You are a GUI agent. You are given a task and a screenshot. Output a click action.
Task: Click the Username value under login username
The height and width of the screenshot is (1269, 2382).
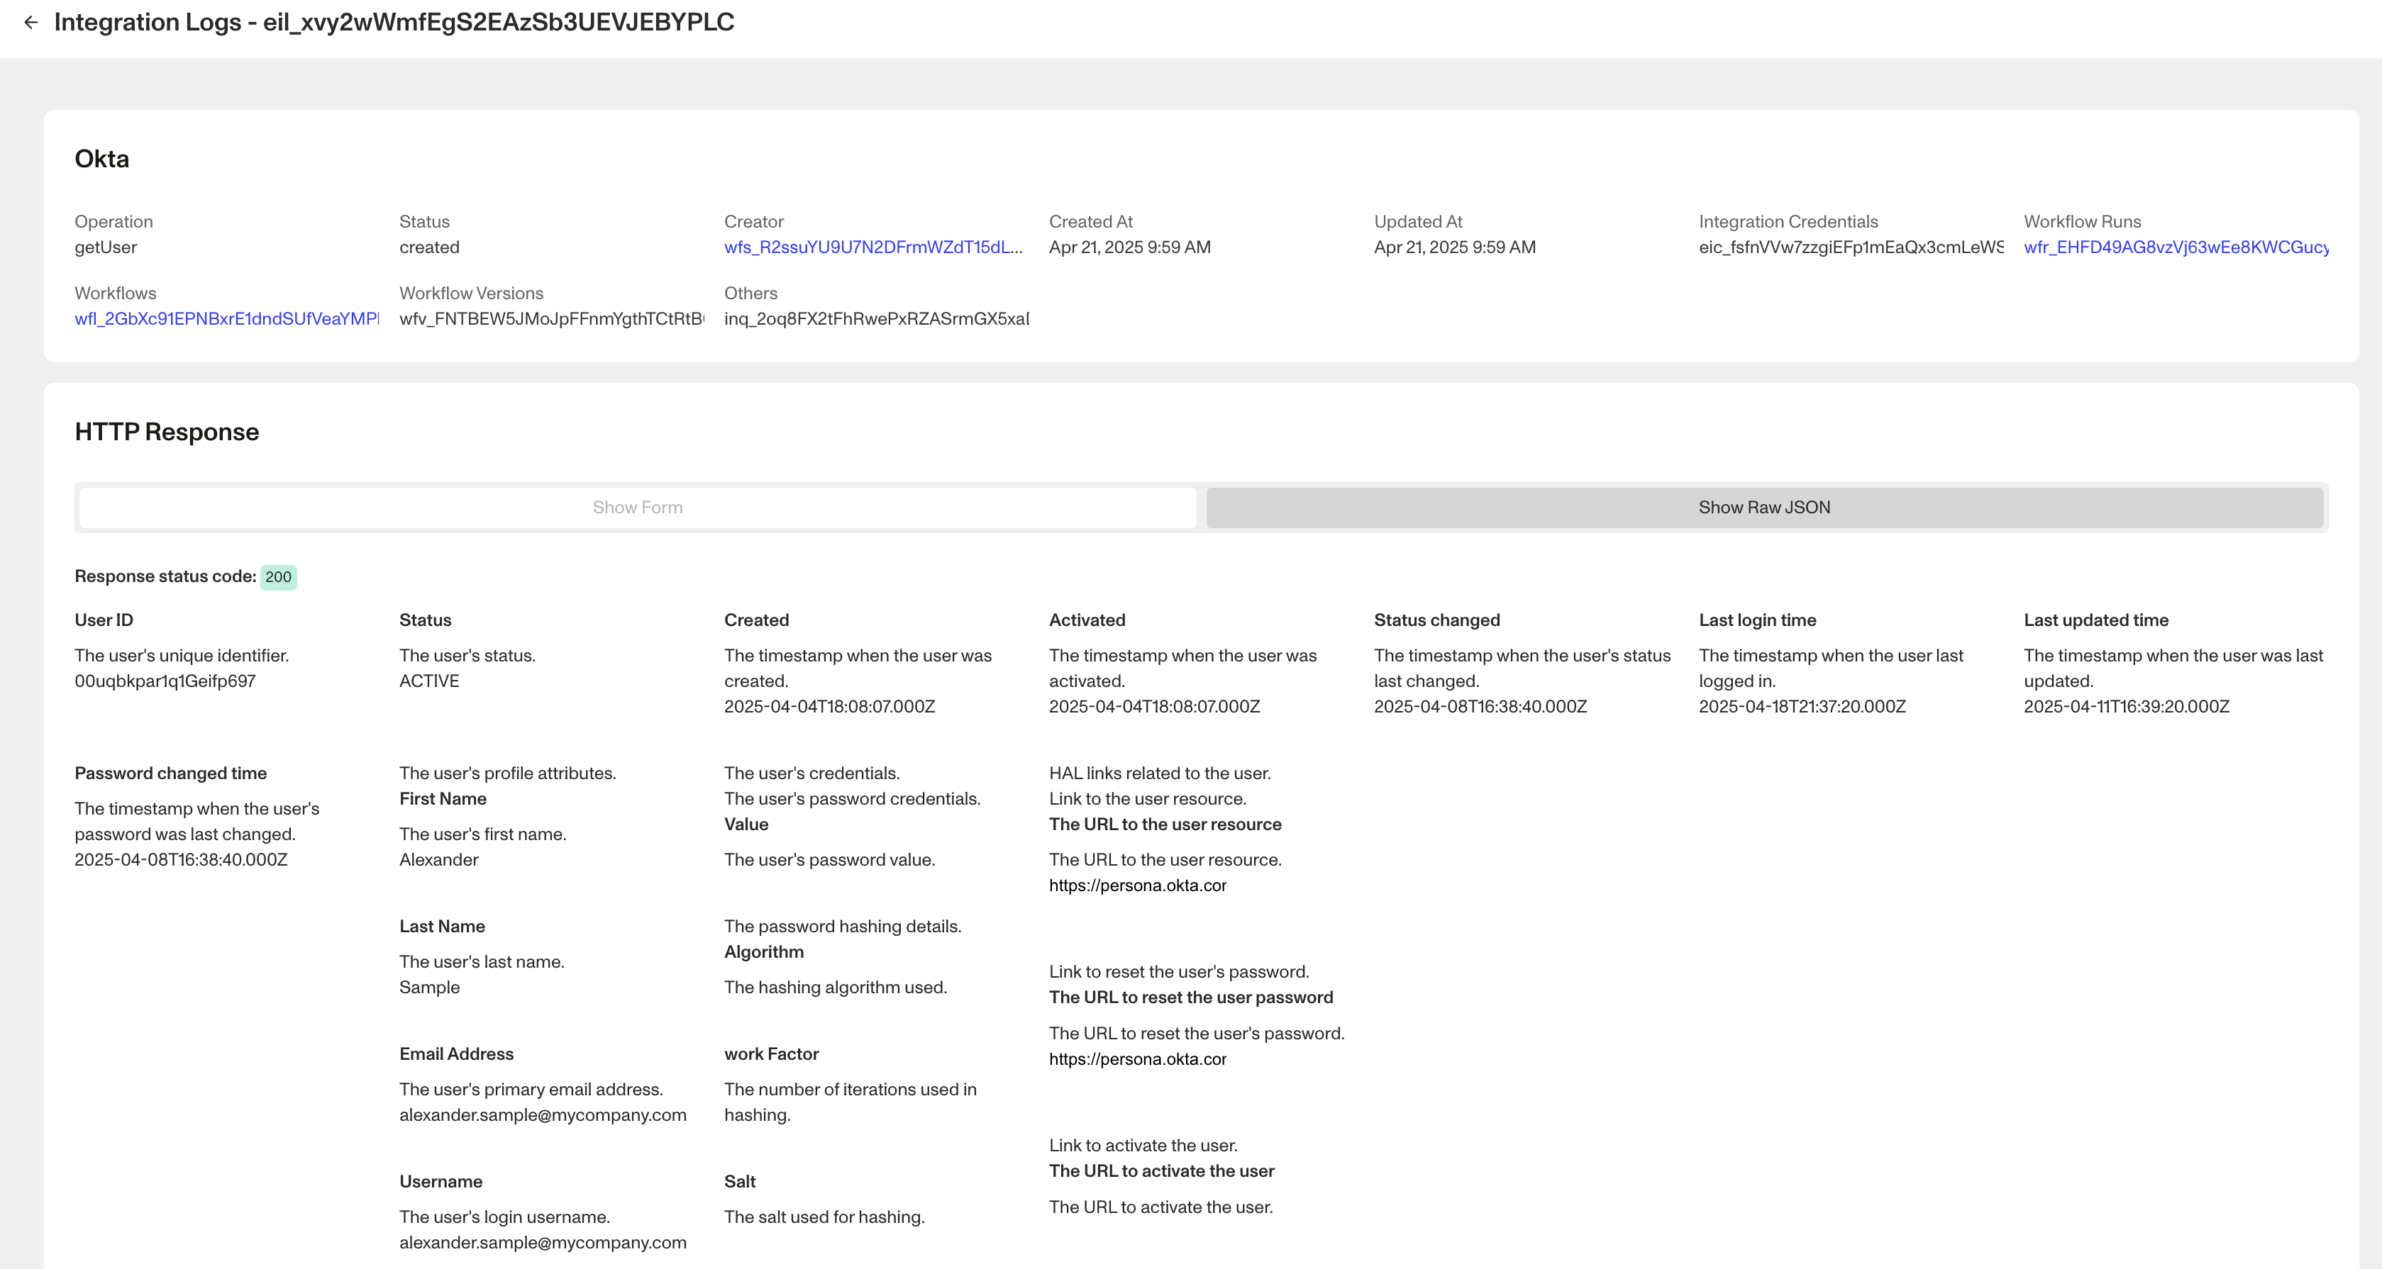tap(542, 1242)
